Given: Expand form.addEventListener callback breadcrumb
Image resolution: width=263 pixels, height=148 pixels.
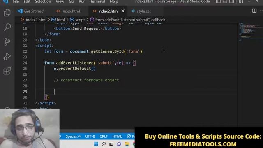Looking at the screenshot, I should (x=130, y=20).
